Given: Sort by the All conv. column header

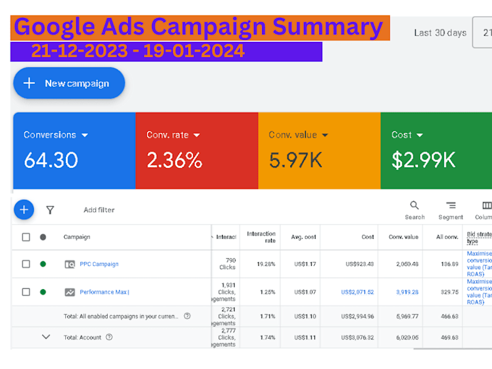Looking at the screenshot, I should click(x=447, y=237).
